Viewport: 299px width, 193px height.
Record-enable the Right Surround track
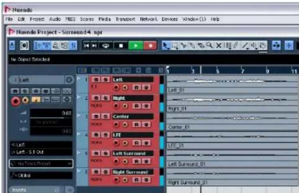tap(116, 180)
